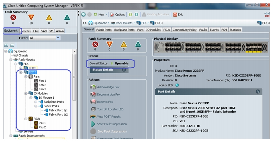This screenshot has height=148, width=272.
Task: Switch to the Fabric Ports tab
Action: pyautogui.click(x=104, y=30)
